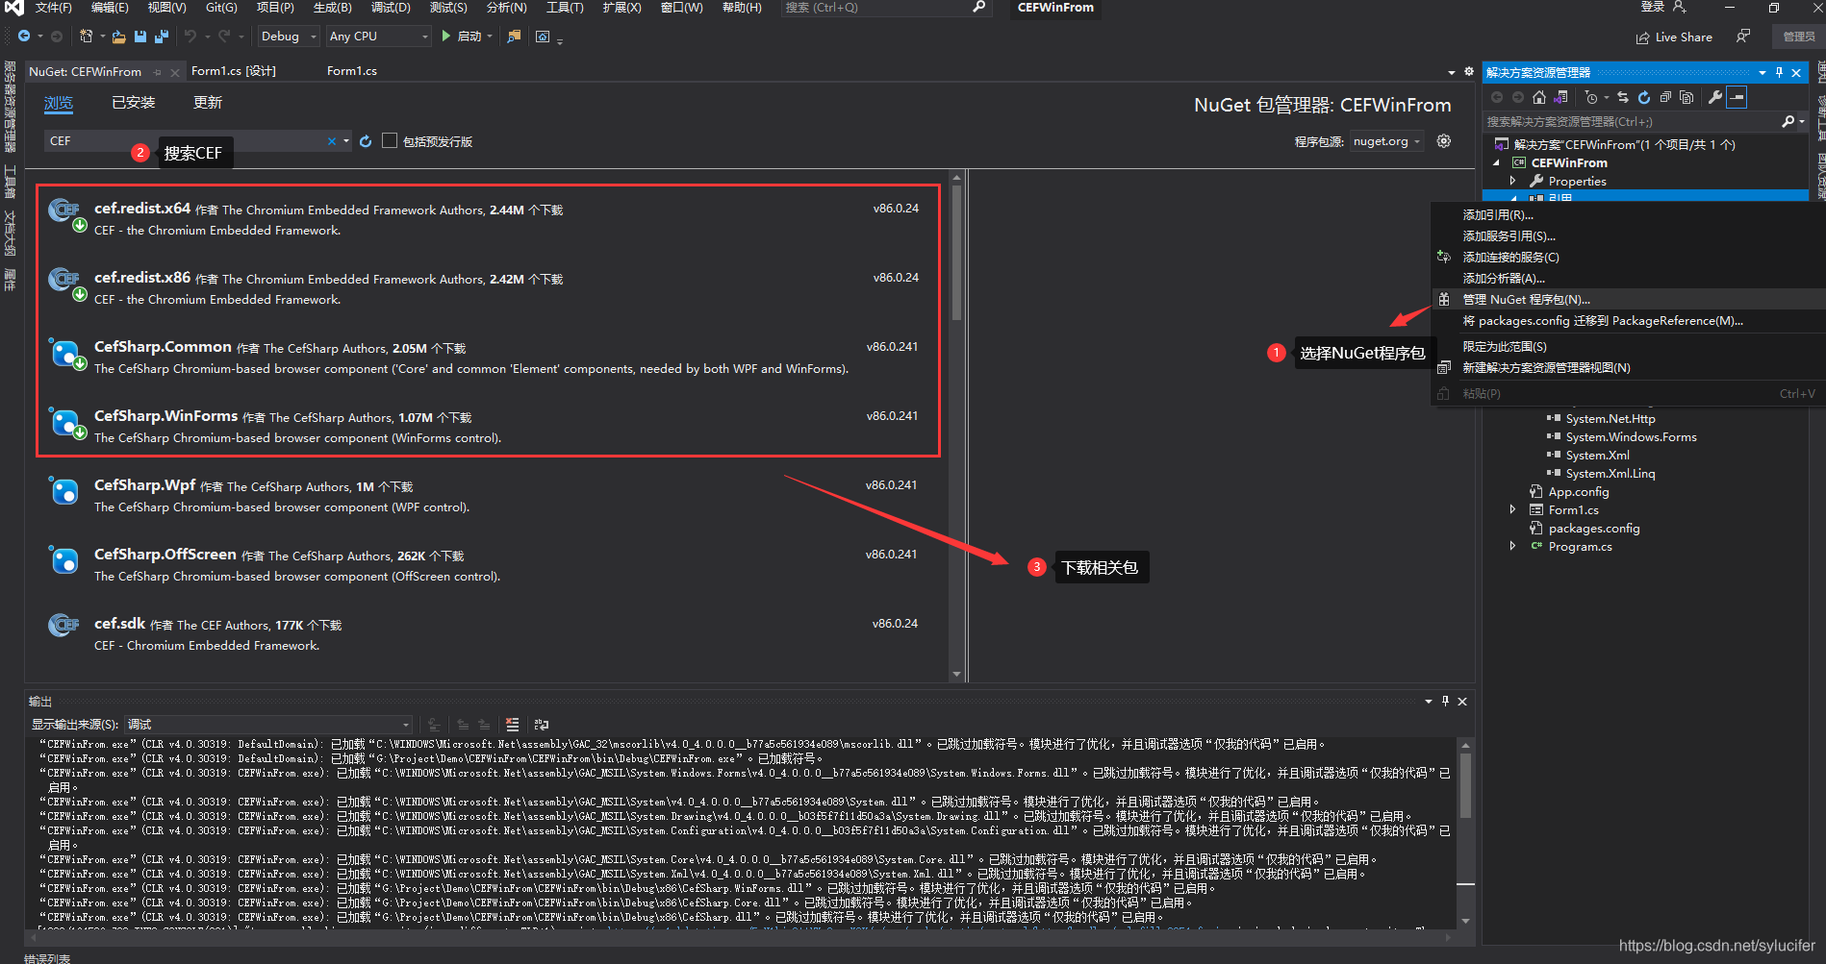Open the nuget.org package source dropdown
Image resolution: width=1826 pixels, height=964 pixels.
coord(1387,141)
